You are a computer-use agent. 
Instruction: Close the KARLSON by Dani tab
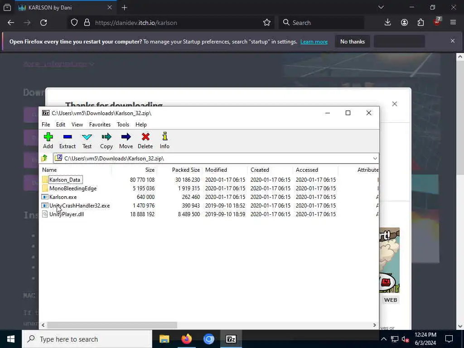(110, 7)
